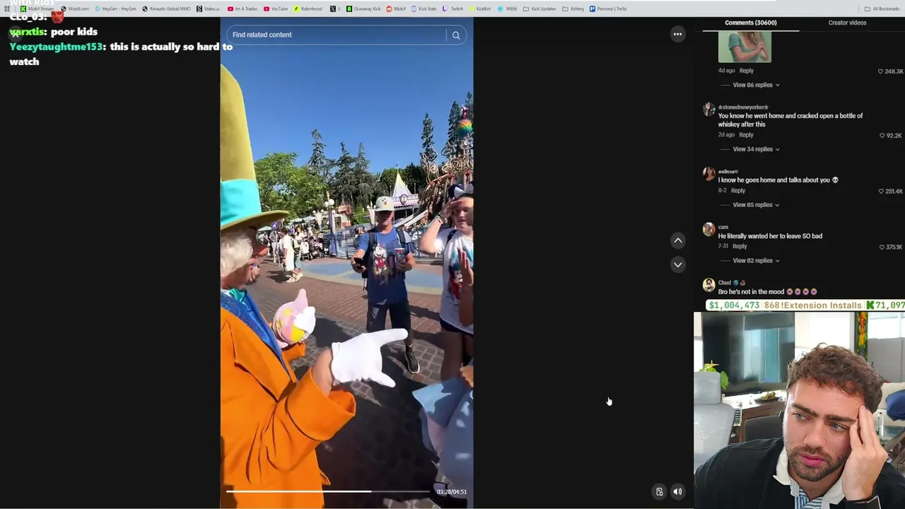Open the Rinaudo Global MMO bookmark
This screenshot has height=509, width=905.
tap(166, 8)
